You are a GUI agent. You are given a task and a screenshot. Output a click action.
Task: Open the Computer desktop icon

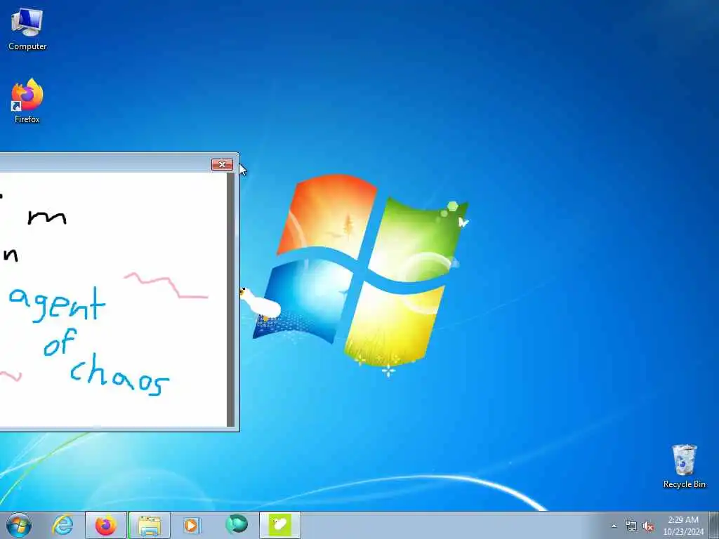point(27,29)
